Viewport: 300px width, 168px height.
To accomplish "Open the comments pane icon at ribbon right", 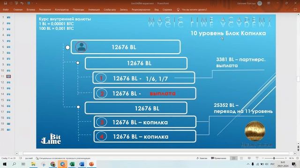I will (295, 9).
